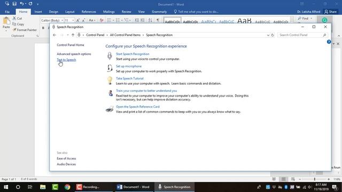Cut the selection in Word
The width and height of the screenshot is (342, 192).
click(x=17, y=19)
